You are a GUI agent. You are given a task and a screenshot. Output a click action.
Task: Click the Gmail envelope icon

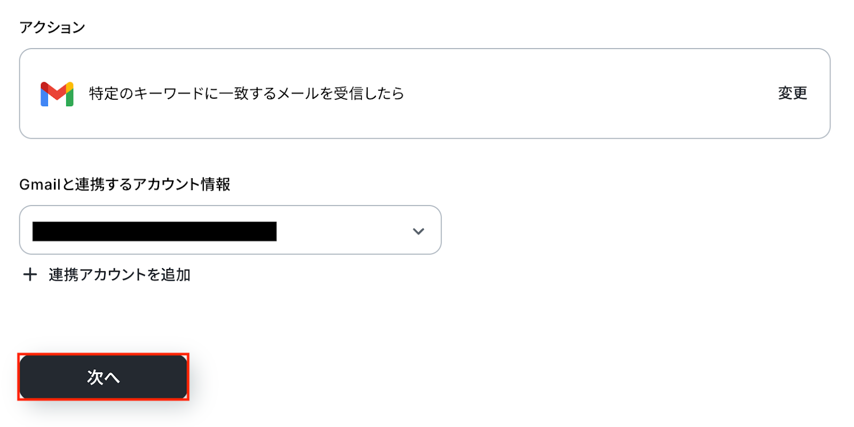[x=57, y=94]
